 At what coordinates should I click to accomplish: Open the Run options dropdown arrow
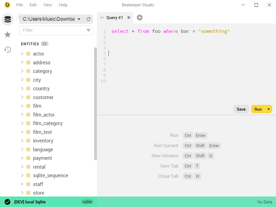coord(268,109)
